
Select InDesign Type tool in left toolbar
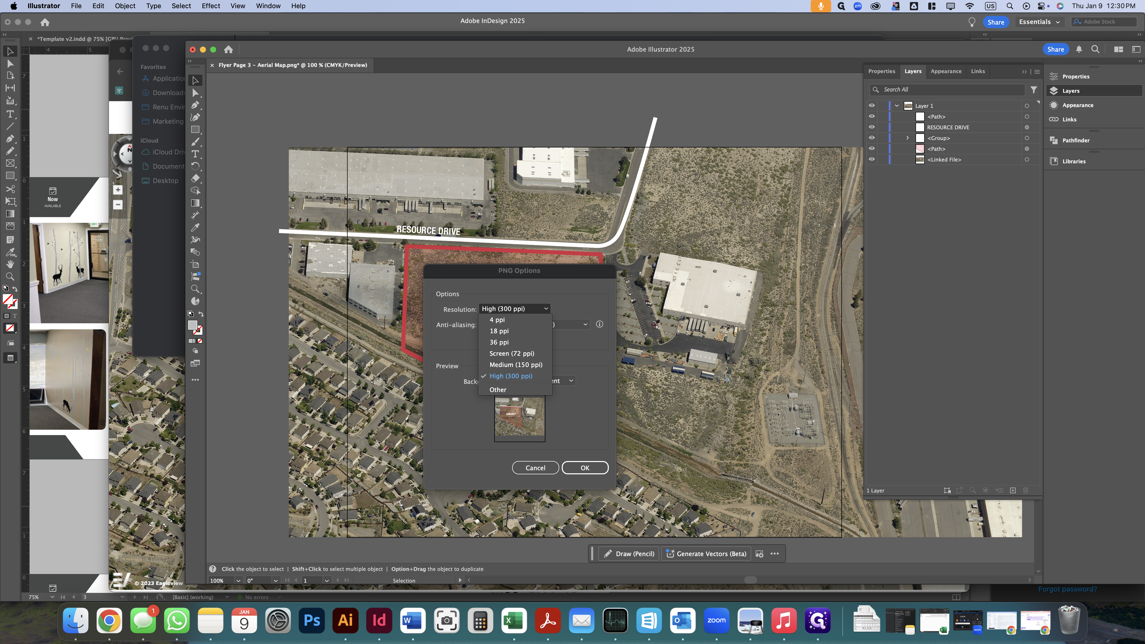pos(10,114)
